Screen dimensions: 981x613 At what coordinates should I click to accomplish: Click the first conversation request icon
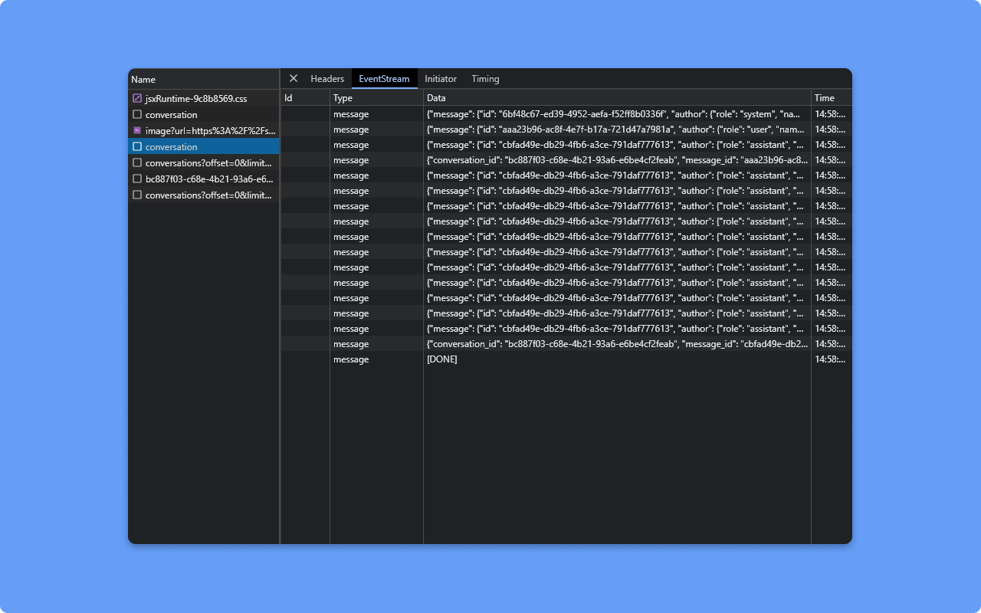point(137,115)
